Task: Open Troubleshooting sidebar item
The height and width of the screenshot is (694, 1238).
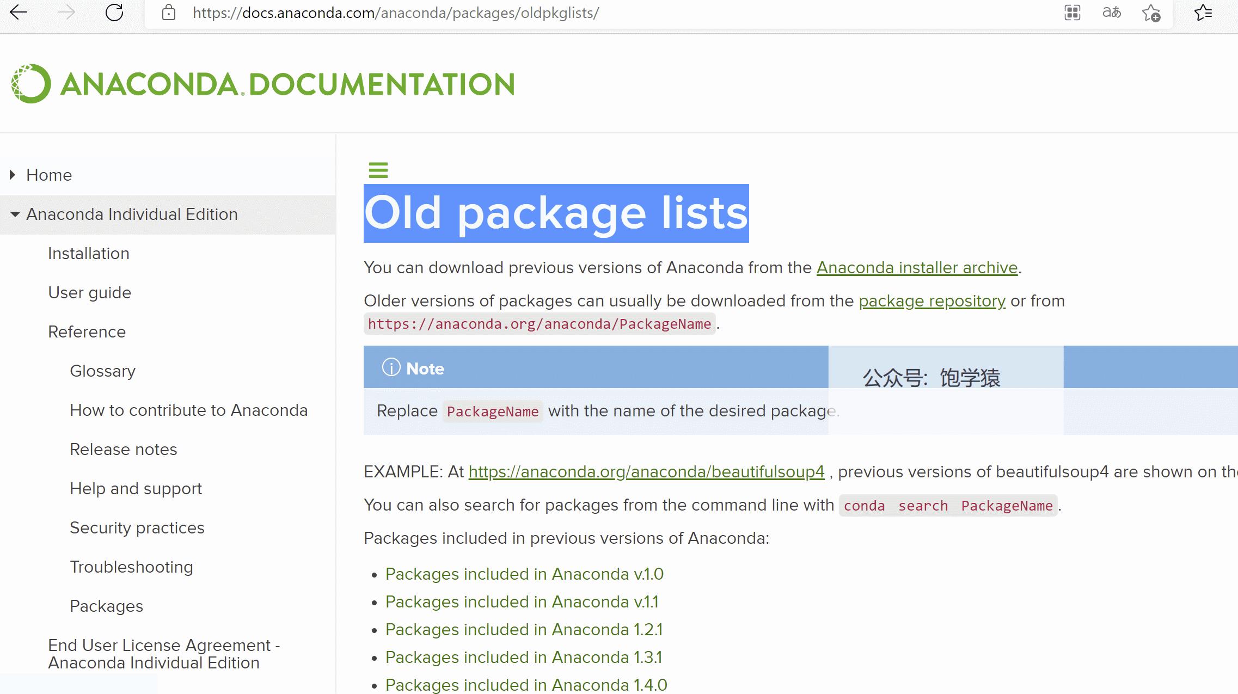Action: (x=131, y=567)
